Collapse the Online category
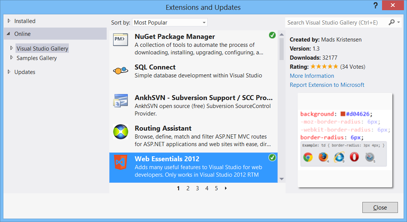Image resolution: width=407 pixels, height=222 pixels. [x=9, y=34]
